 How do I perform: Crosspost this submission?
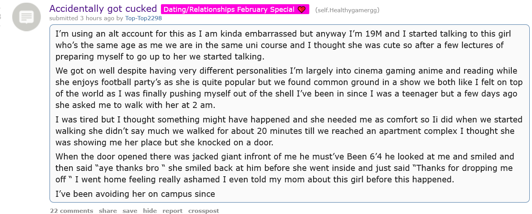(x=204, y=211)
